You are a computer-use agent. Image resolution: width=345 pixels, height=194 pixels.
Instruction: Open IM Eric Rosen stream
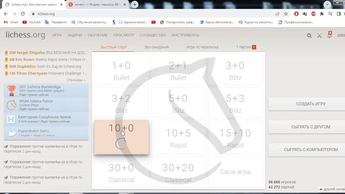click(x=46, y=59)
